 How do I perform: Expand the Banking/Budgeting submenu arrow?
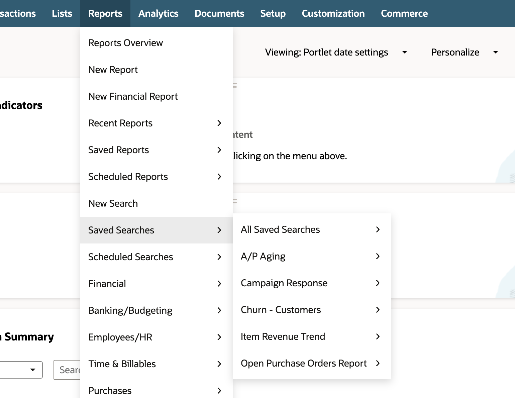click(x=219, y=310)
